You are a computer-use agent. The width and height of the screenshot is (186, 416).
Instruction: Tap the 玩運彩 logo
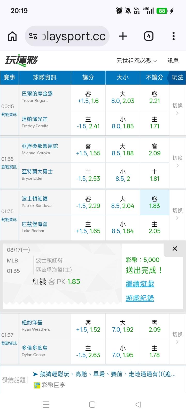[22, 60]
